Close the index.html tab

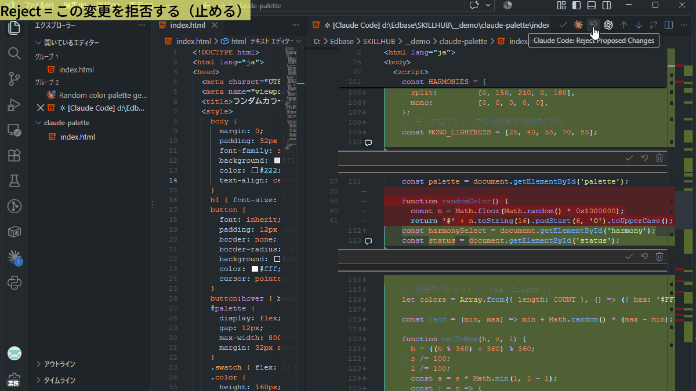coord(215,25)
